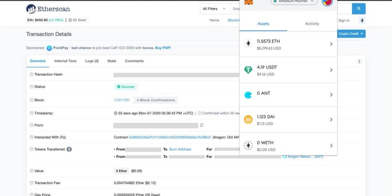
Task: Open the Crypto Credit dropdown button
Action: 351,34
